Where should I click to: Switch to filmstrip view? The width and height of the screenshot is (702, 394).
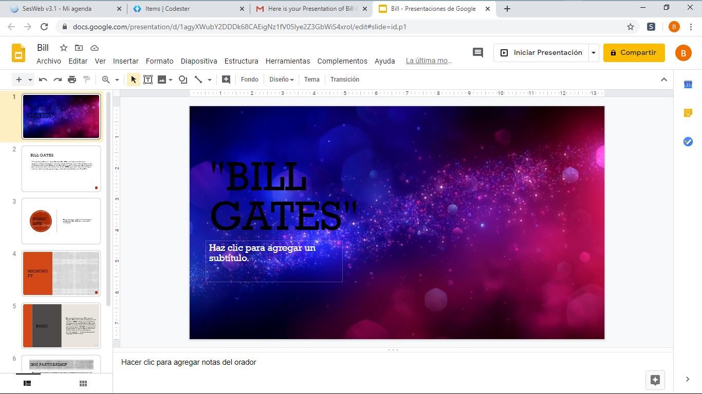(28, 383)
